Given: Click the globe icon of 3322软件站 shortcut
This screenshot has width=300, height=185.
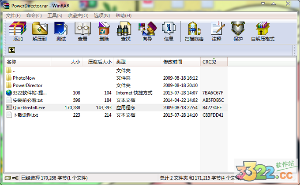Looking at the screenshot, I should click(9, 92).
